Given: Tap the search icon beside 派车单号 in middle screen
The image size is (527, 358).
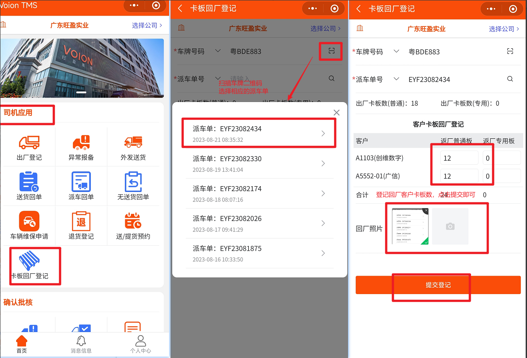Looking at the screenshot, I should [x=331, y=78].
